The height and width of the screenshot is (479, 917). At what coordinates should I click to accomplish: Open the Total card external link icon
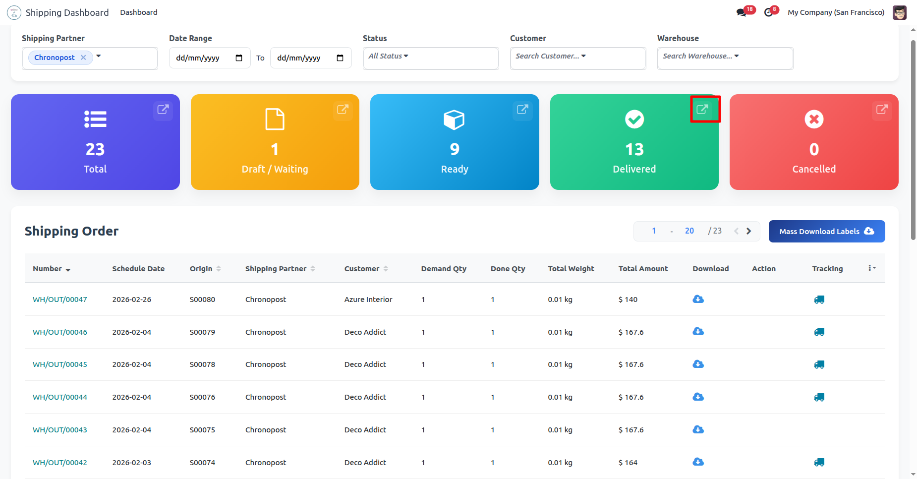click(x=163, y=110)
